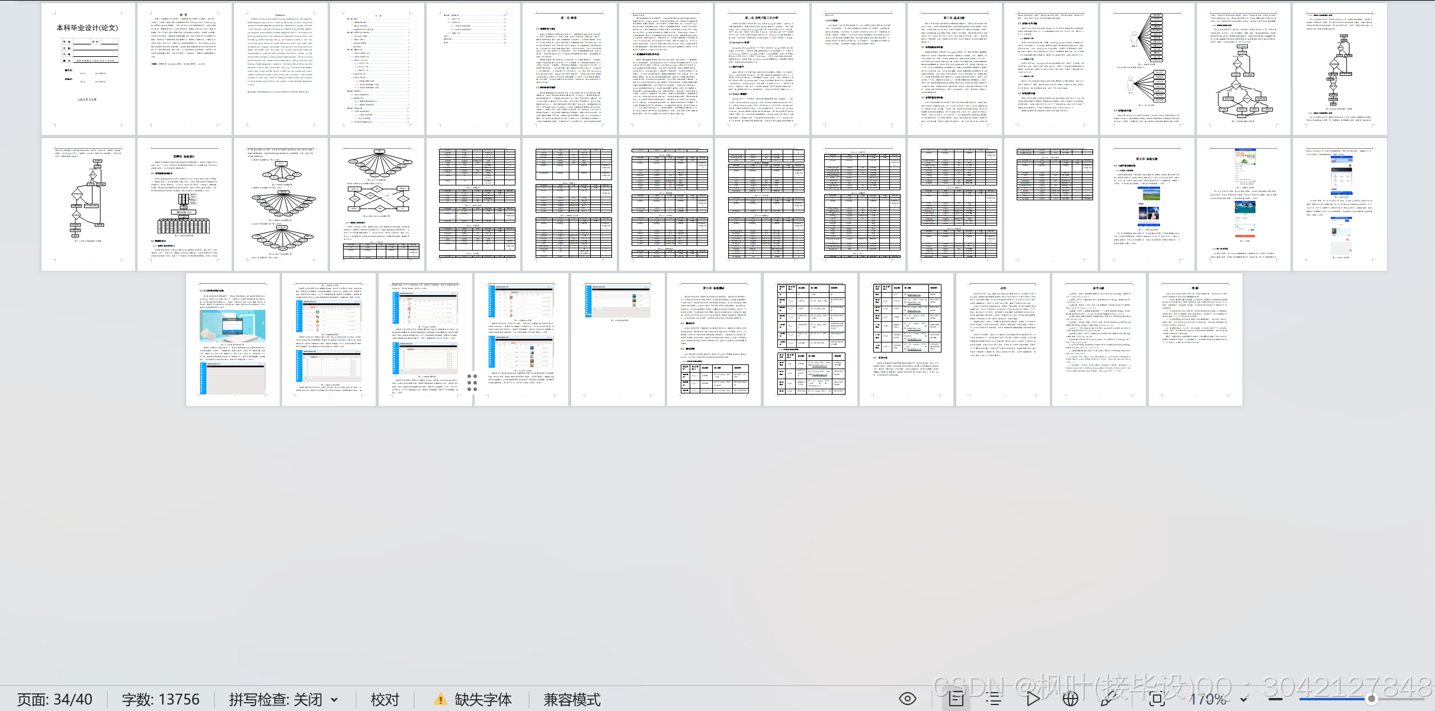This screenshot has width=1435, height=711.
Task: Click the 170% zoom level text
Action: [1207, 700]
